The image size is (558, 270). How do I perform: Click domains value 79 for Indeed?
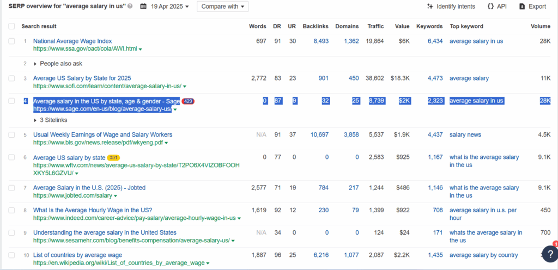tap(355, 210)
